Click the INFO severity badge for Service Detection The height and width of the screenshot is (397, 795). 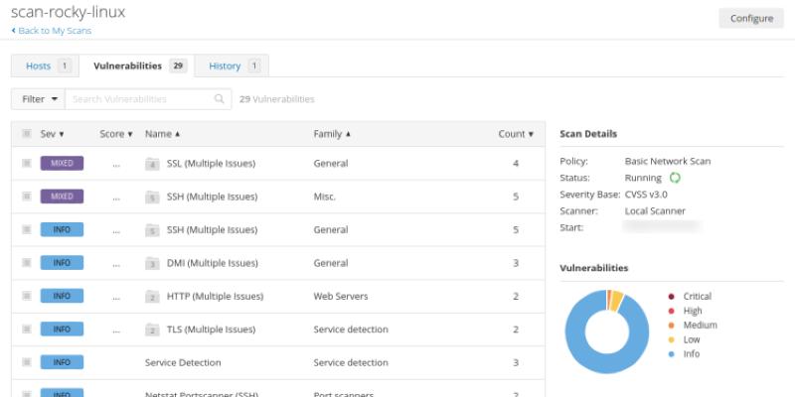[x=62, y=362]
